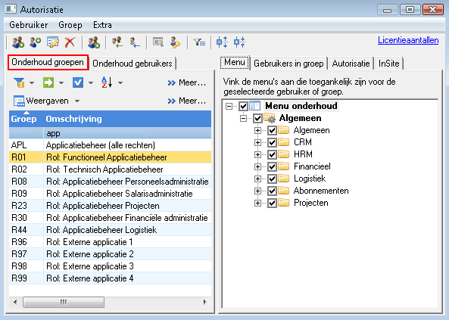Click the add single user icon

36,42
